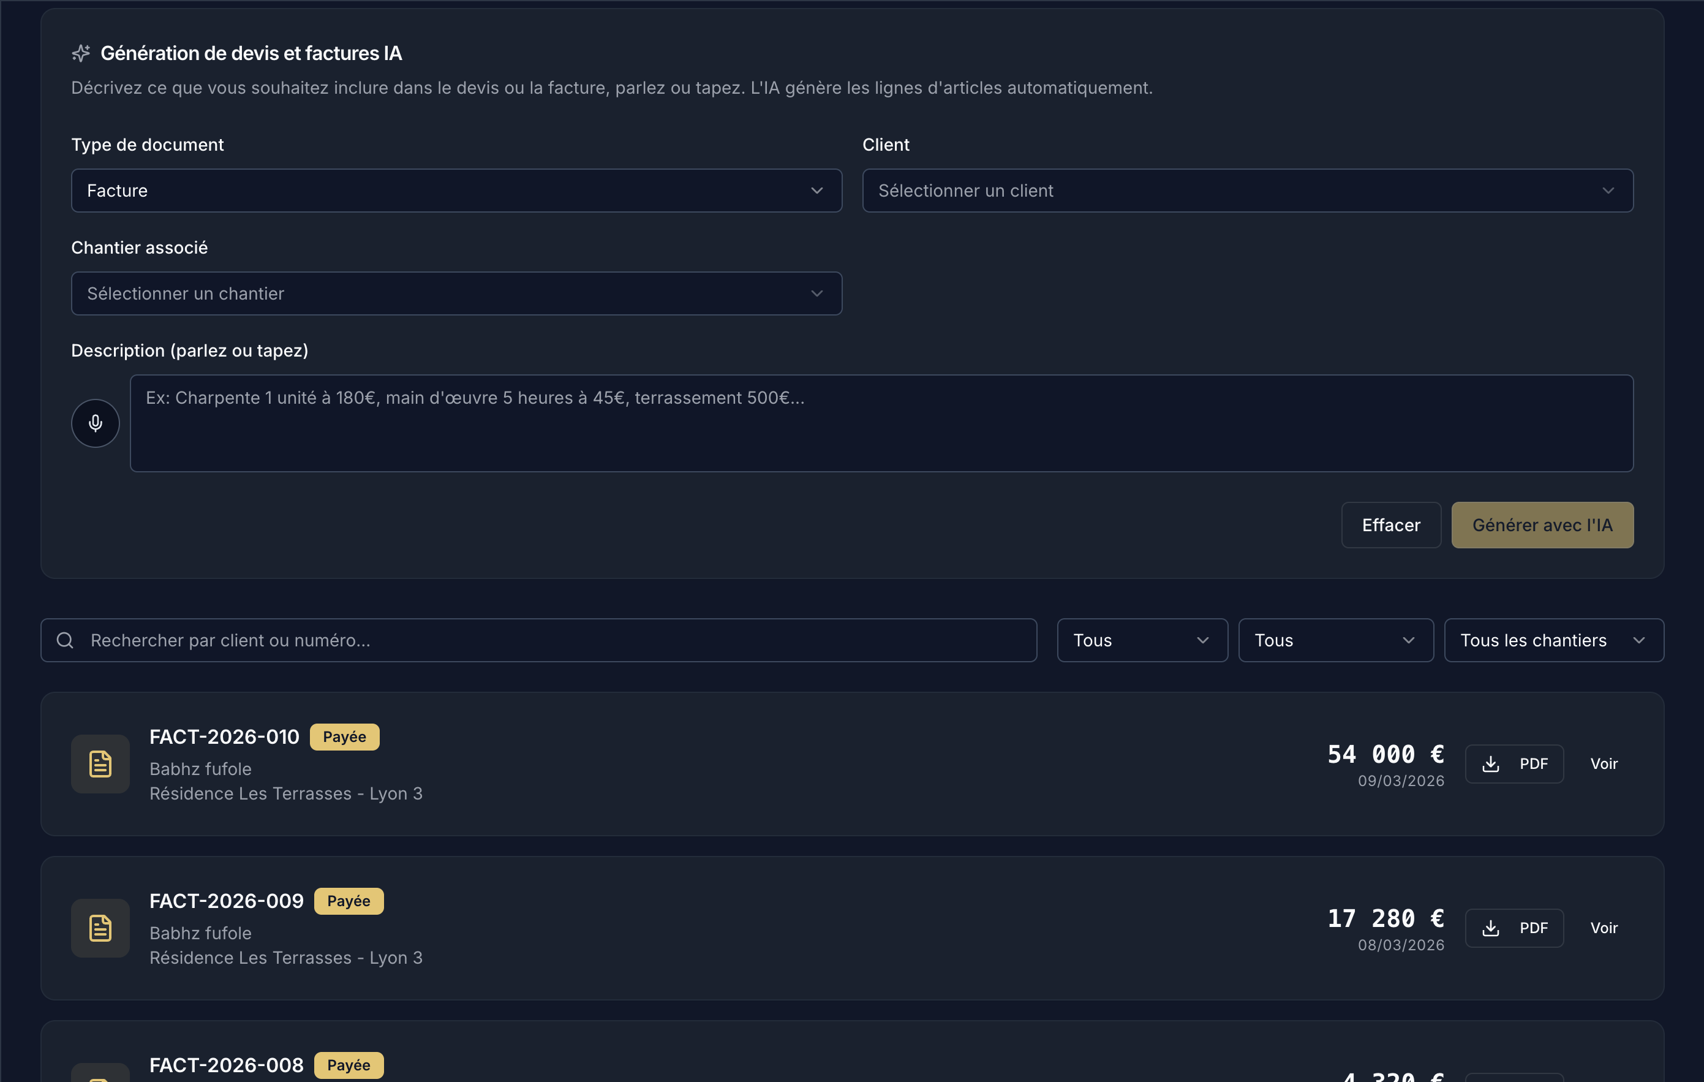View invoice FACT-2026-010 via Voir
This screenshot has width=1704, height=1082.
pyautogui.click(x=1604, y=763)
